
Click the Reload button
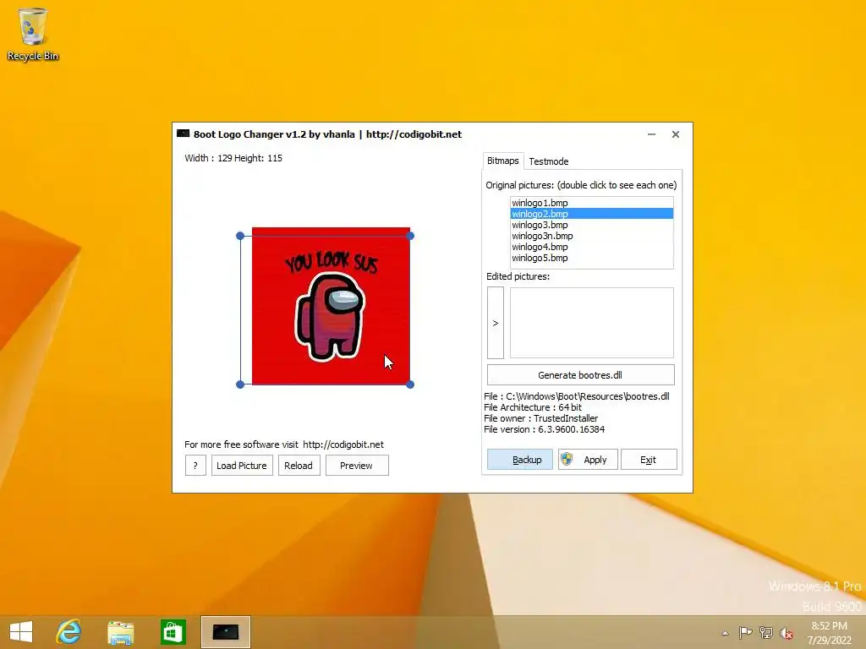click(299, 466)
